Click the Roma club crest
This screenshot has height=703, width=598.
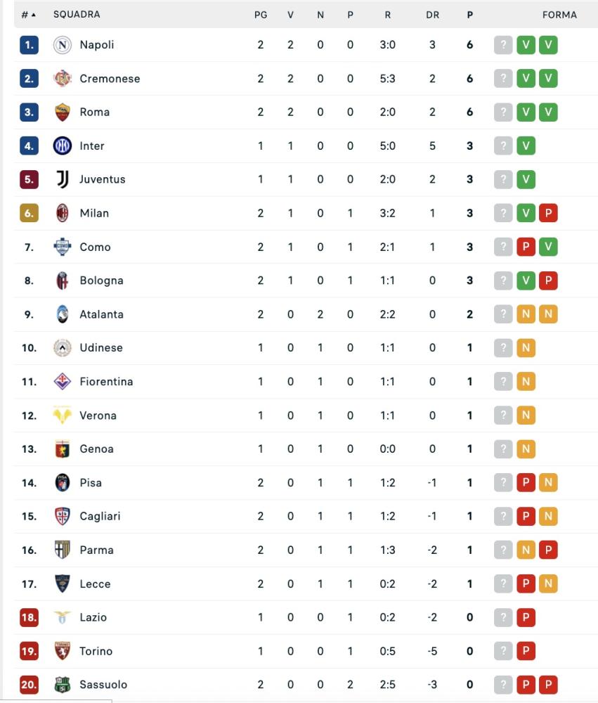tap(63, 112)
